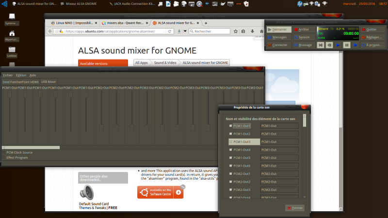Go back in Firefox
The width and height of the screenshot is (388, 218).
[50, 31]
